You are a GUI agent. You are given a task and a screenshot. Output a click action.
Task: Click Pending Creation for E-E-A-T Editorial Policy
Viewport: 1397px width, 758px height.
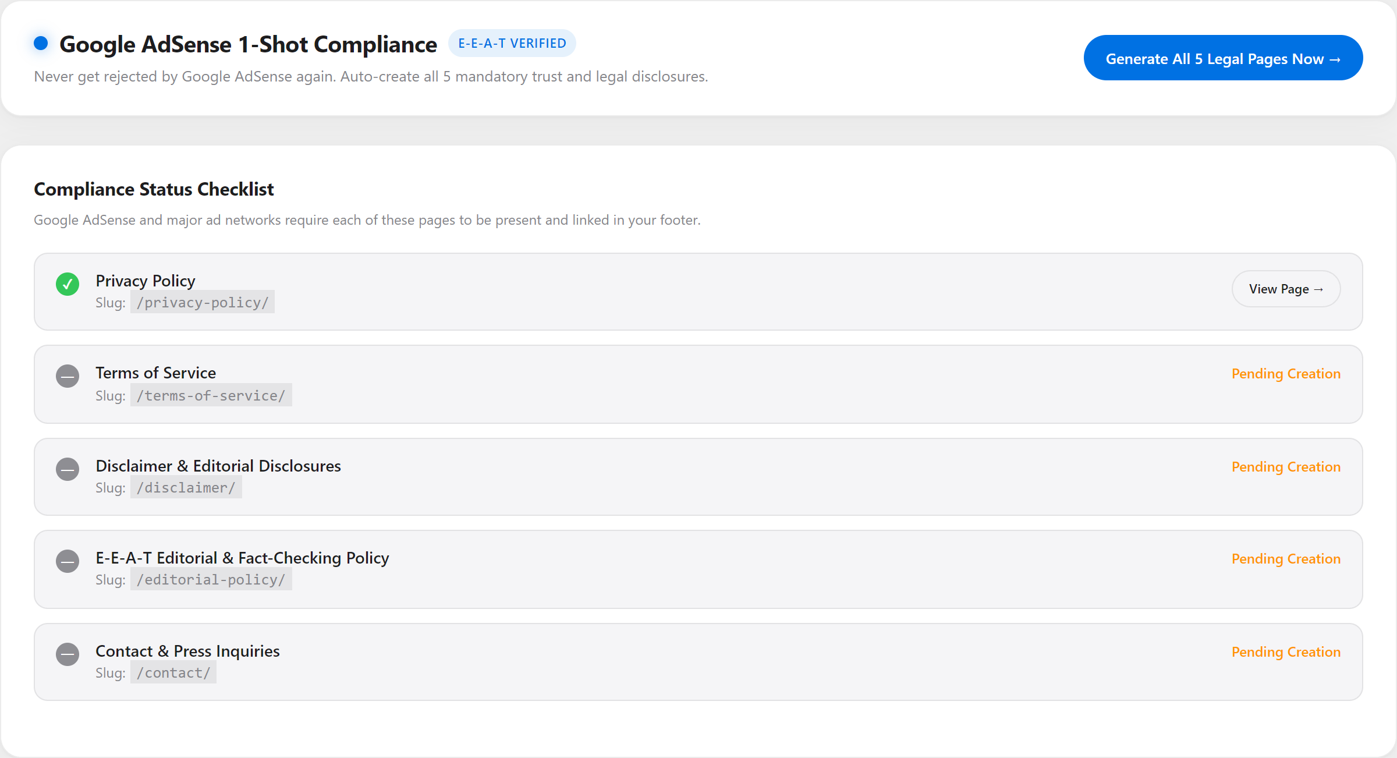coord(1286,559)
